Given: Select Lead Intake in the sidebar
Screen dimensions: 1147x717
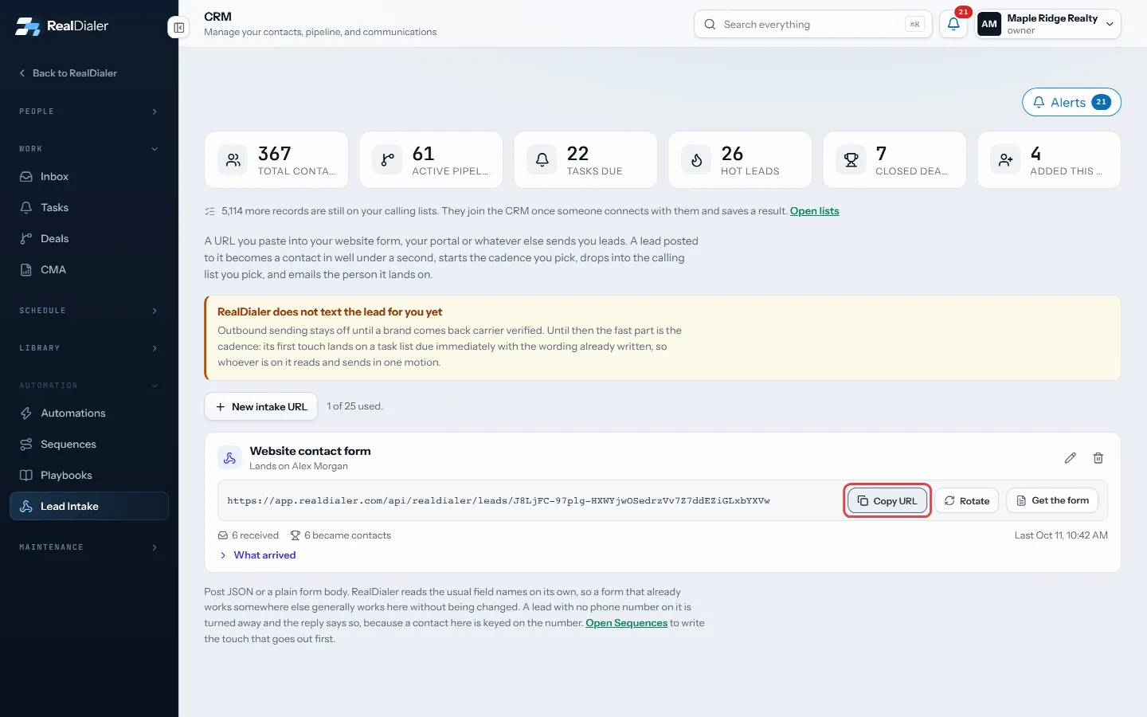Looking at the screenshot, I should pyautogui.click(x=88, y=507).
